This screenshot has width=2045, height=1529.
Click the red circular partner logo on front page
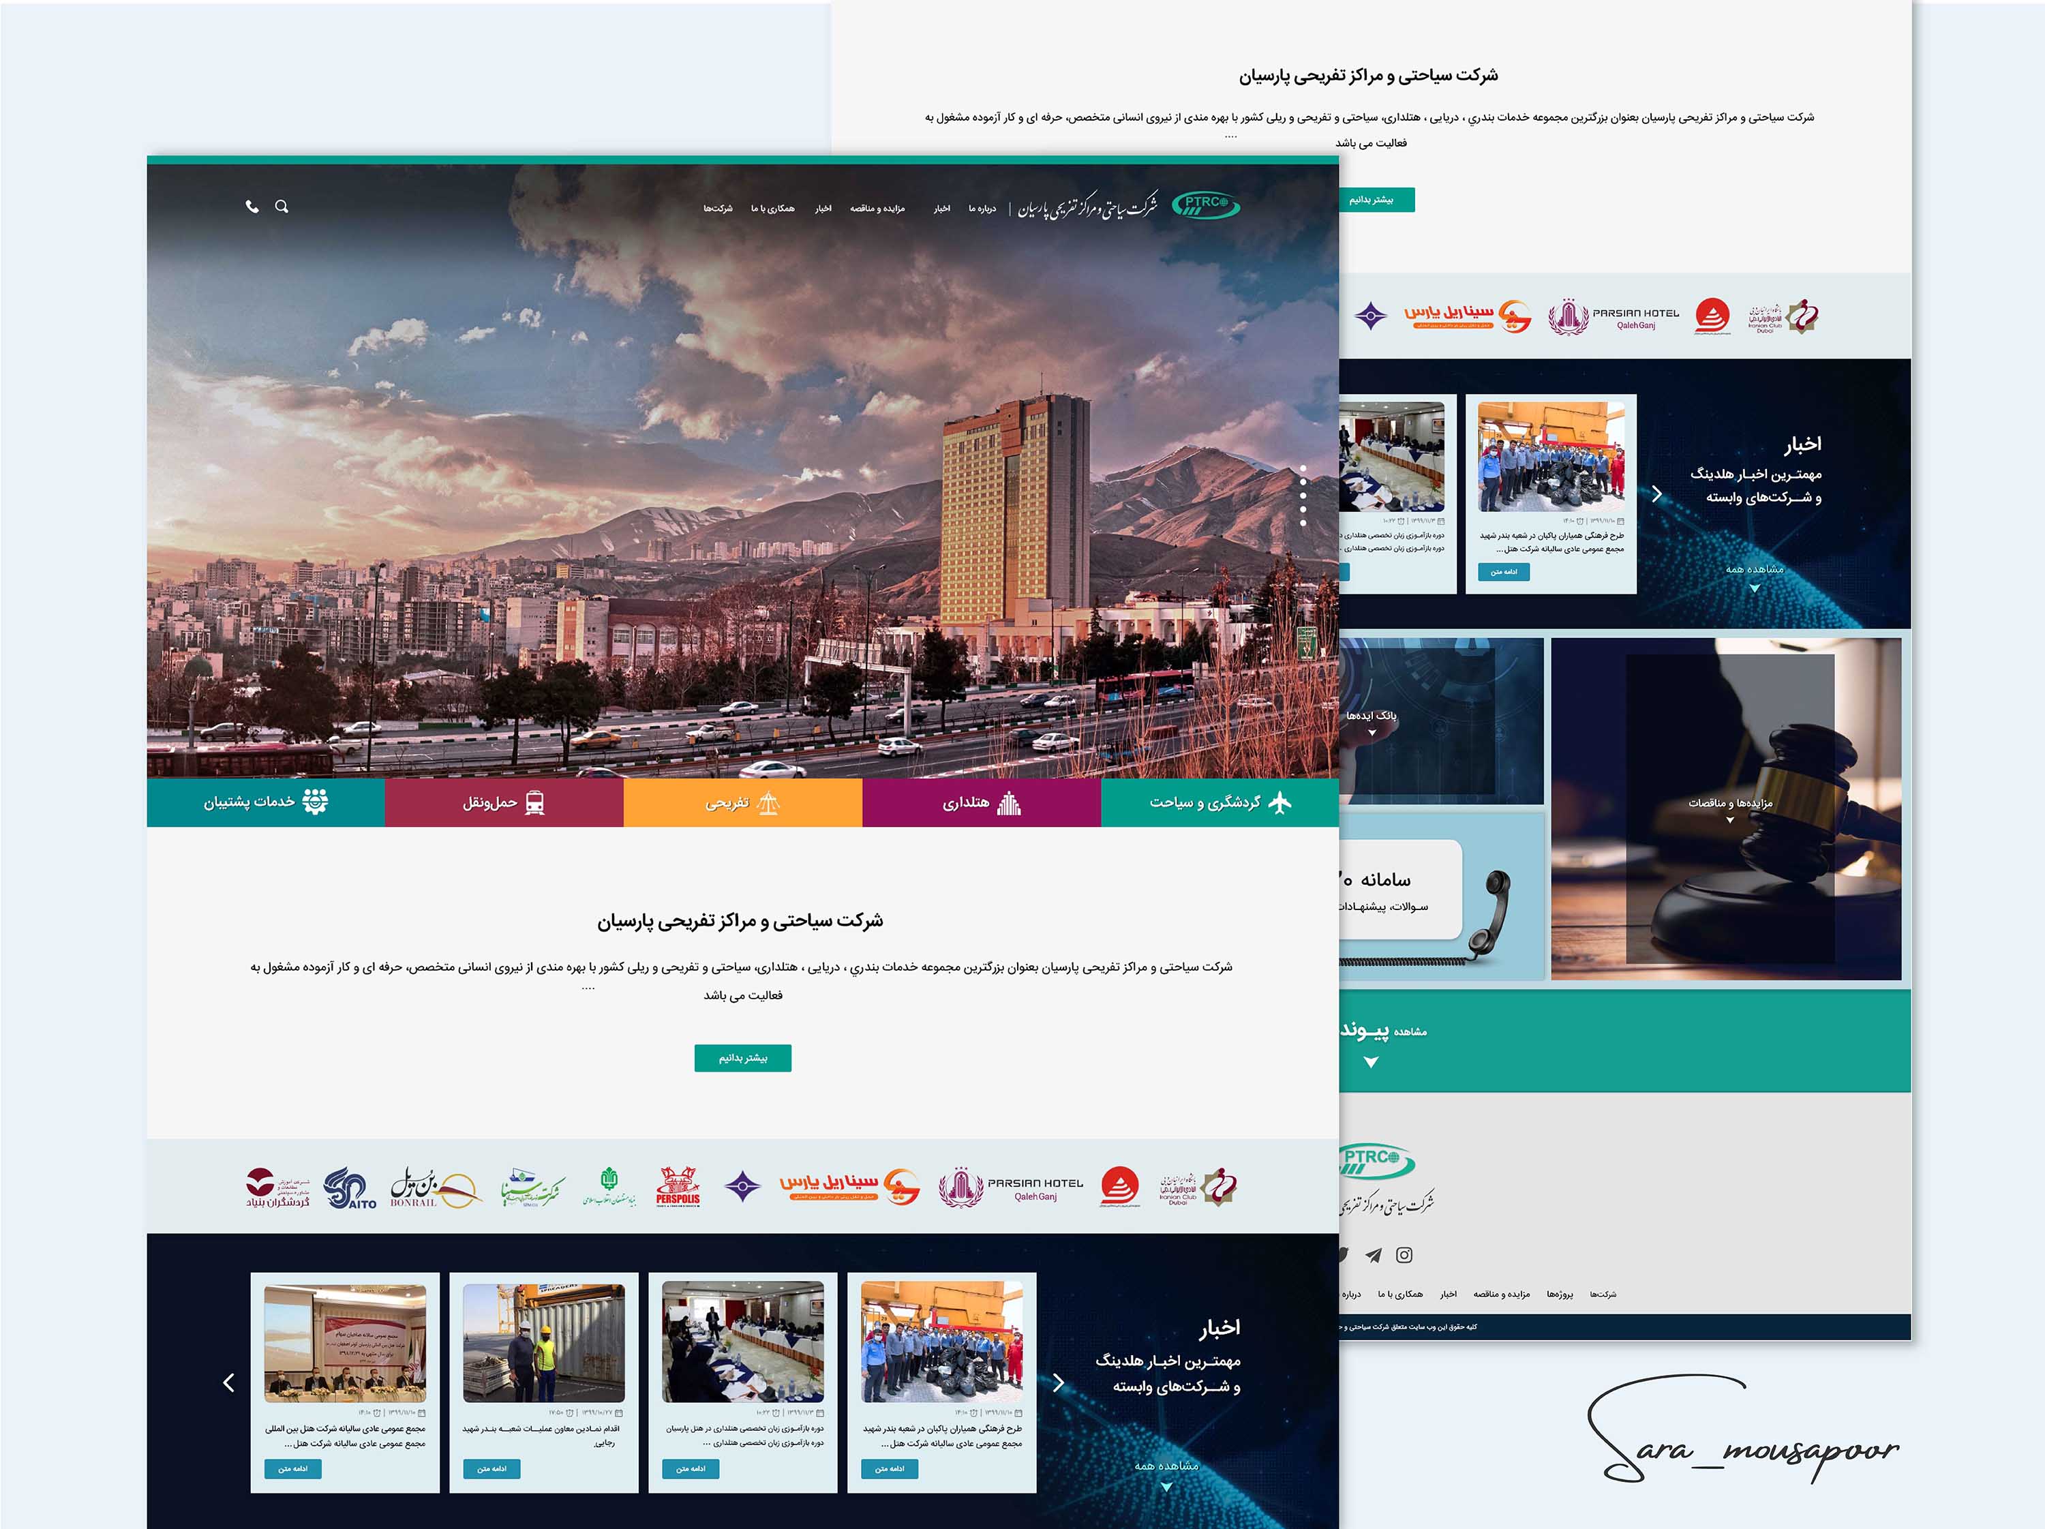coord(1119,1187)
